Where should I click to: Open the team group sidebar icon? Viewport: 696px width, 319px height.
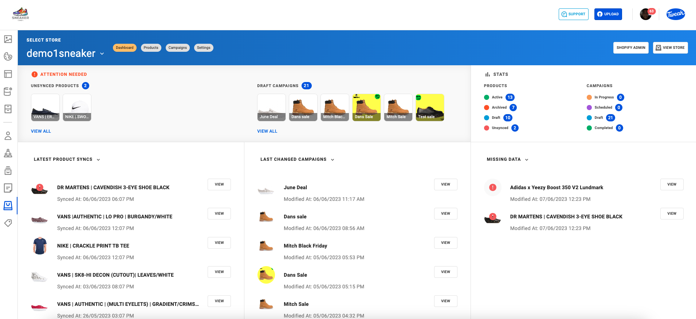pos(8,153)
